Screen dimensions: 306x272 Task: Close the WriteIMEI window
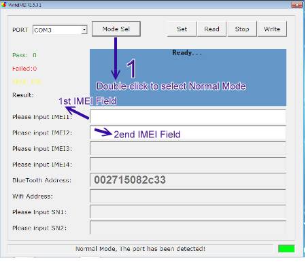tap(296, 5)
